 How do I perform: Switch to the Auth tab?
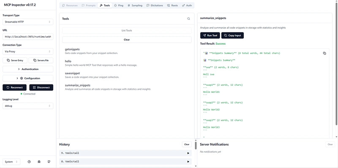pos(187,5)
